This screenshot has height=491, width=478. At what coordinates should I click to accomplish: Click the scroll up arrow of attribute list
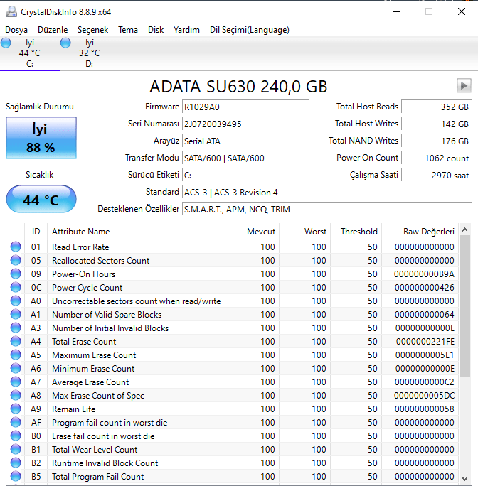pos(464,230)
